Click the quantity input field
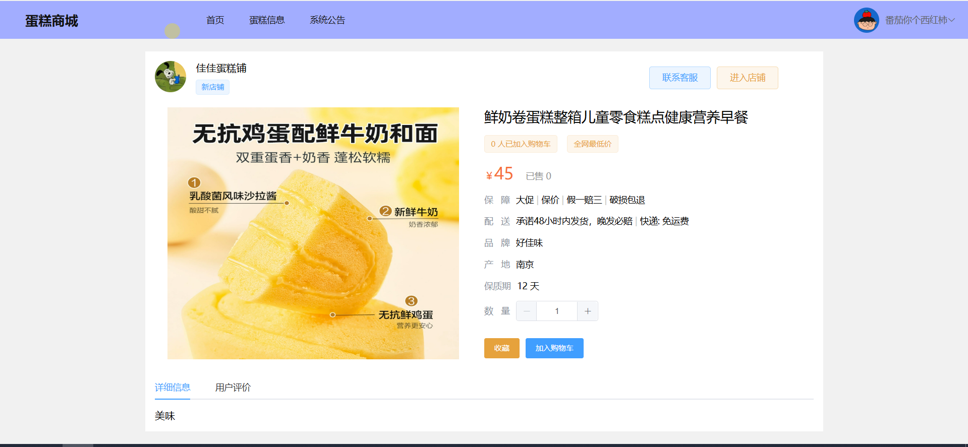 pyautogui.click(x=557, y=311)
